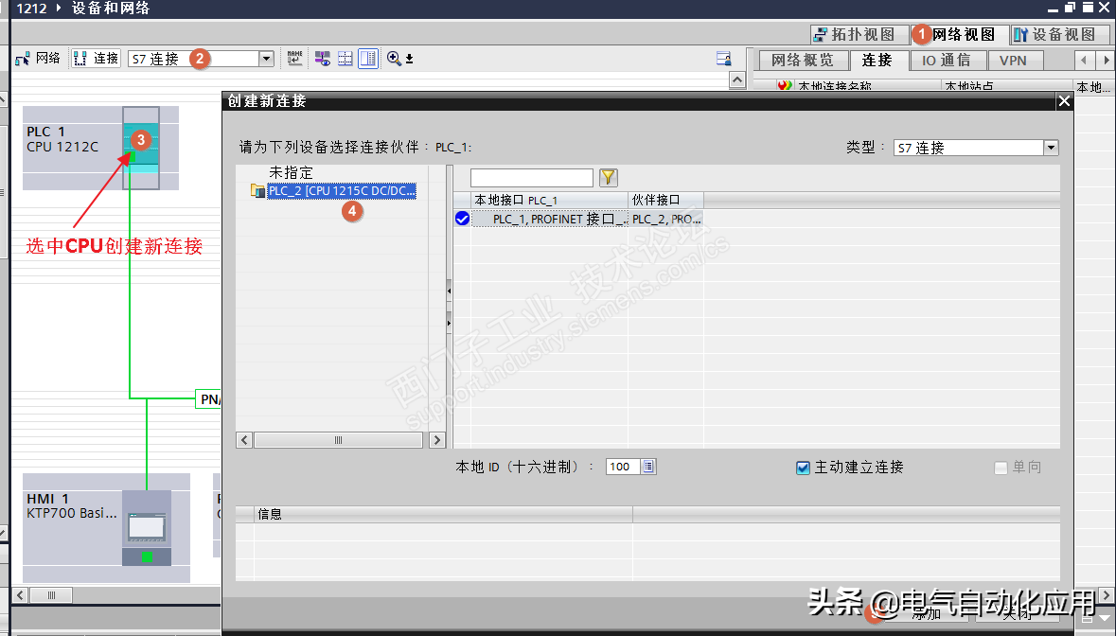The image size is (1116, 636).
Task: Open the connection type (类型) dropdown in dialog
Action: (x=1051, y=148)
